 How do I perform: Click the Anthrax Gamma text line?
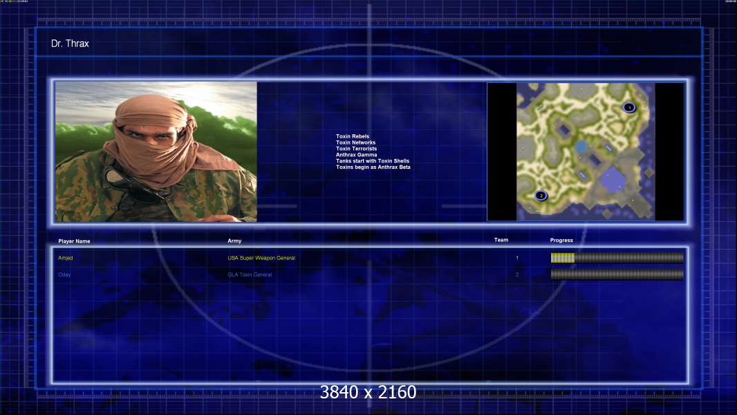click(356, 155)
